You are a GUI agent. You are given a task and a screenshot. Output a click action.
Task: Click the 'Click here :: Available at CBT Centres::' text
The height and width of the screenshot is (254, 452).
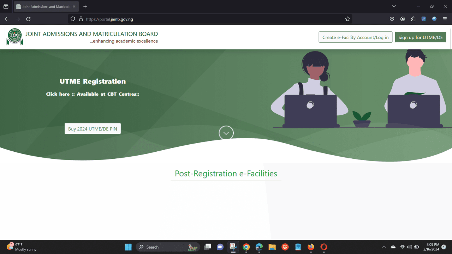pyautogui.click(x=93, y=94)
